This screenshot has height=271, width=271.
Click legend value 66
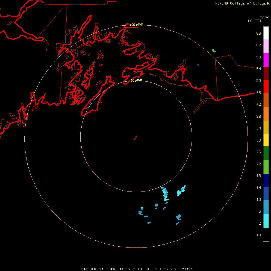(259, 33)
